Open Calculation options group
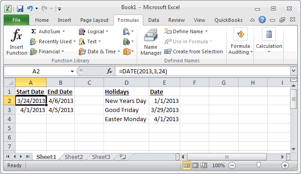The width and height of the screenshot is (301, 174). click(x=269, y=41)
